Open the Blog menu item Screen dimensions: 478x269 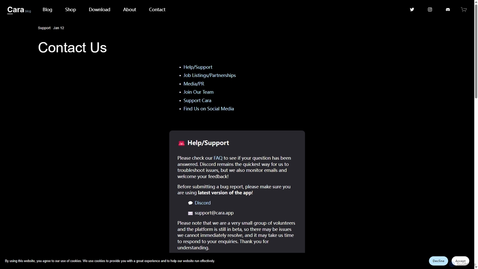(x=47, y=10)
